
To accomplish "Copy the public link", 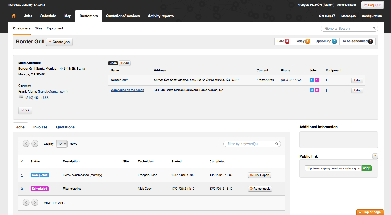I will pyautogui.click(x=366, y=168).
